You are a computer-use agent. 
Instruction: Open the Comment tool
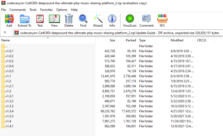click(146, 21)
